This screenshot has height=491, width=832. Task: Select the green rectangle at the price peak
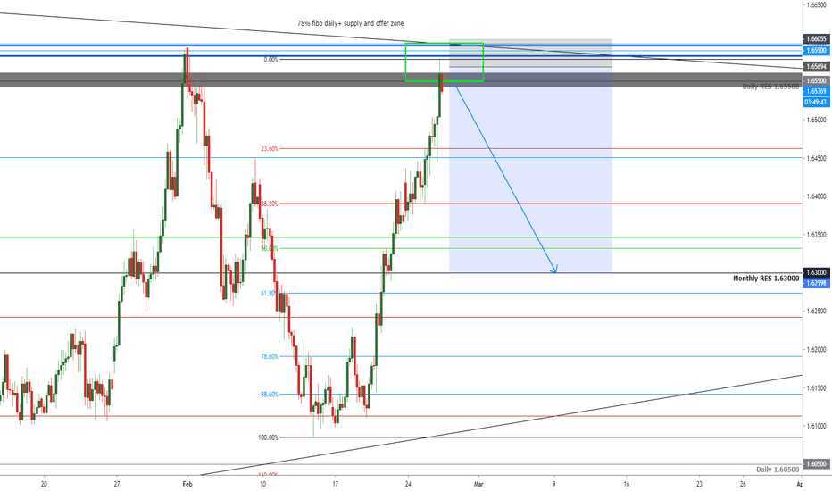(445, 62)
